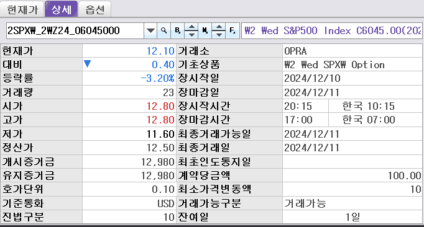Click the 등락률 value -3.20%
The width and height of the screenshot is (424, 227).
point(158,78)
